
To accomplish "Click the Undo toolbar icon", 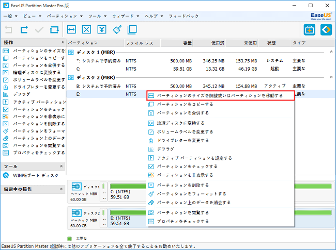I will click(9, 30).
